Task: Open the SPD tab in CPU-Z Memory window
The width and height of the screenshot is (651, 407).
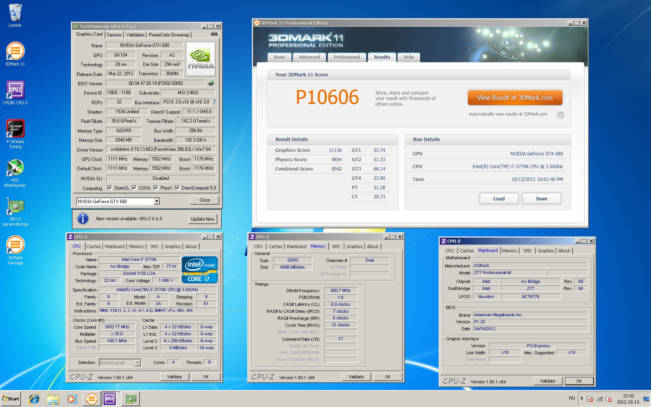Action: 336,247
